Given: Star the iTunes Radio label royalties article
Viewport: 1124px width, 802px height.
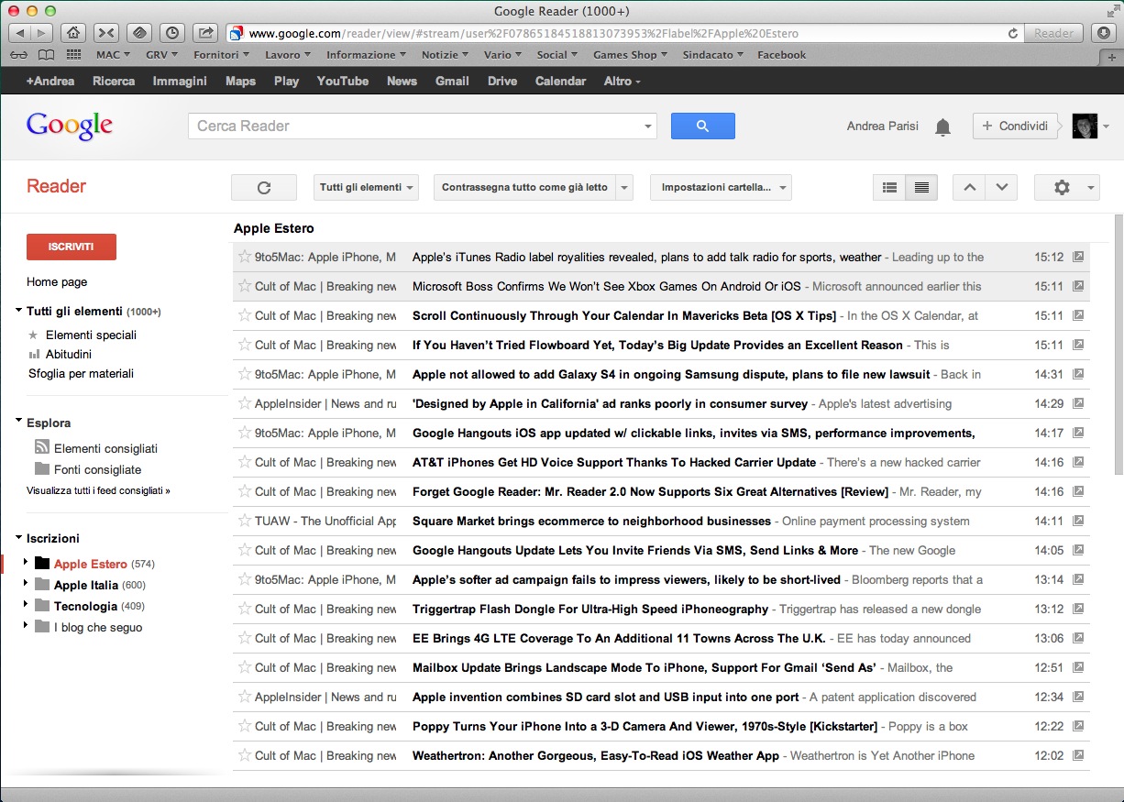Looking at the screenshot, I should coord(245,257).
